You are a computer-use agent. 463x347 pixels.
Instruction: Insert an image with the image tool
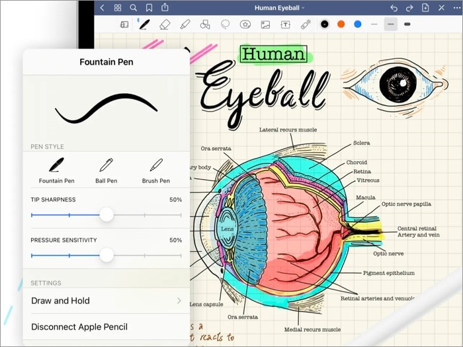(x=265, y=24)
